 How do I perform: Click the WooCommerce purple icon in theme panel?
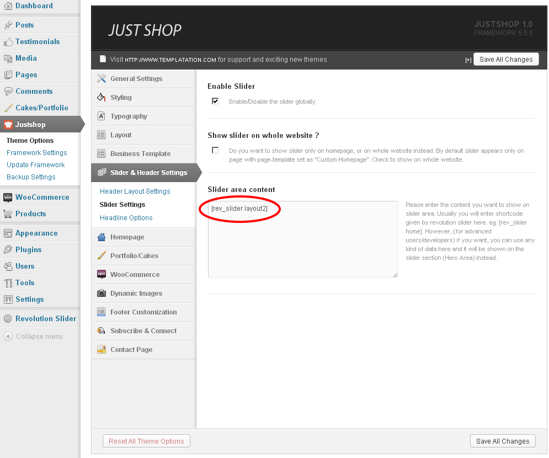(x=101, y=274)
